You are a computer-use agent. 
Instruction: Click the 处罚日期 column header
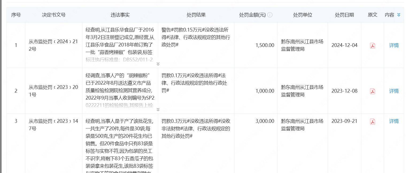click(x=344, y=15)
